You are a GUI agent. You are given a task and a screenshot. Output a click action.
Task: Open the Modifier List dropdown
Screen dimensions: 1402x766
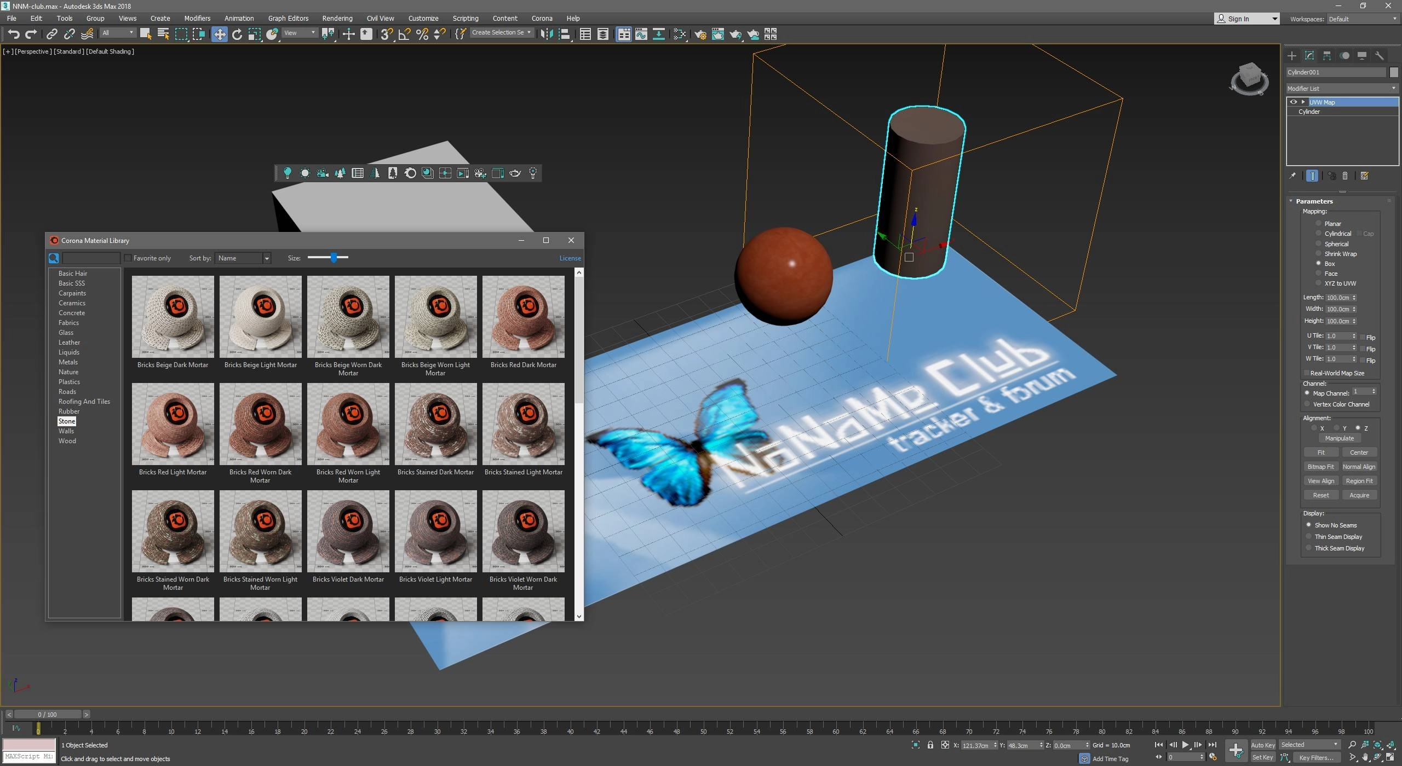pyautogui.click(x=1342, y=88)
